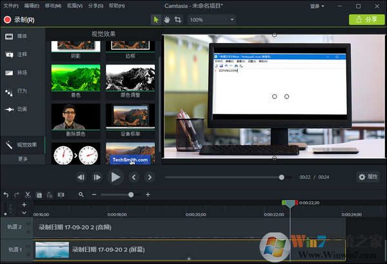Screen dimensions: 387x264
Task: Open the 动画 animations panel
Action: (x=16, y=109)
